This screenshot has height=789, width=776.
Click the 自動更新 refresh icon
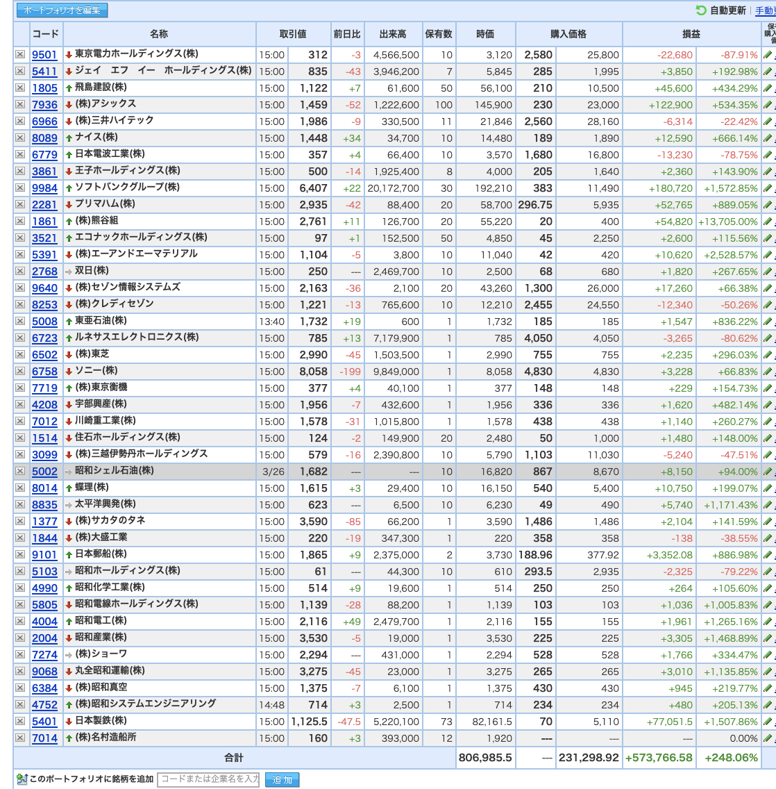pos(700,10)
